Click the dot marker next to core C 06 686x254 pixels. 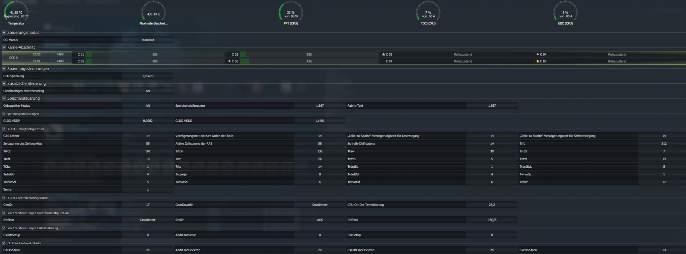pos(229,61)
